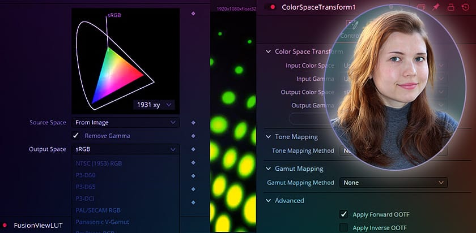Click the lock icon in ColorSpaceTransform1 header
This screenshot has height=233, width=476.
(451, 7)
